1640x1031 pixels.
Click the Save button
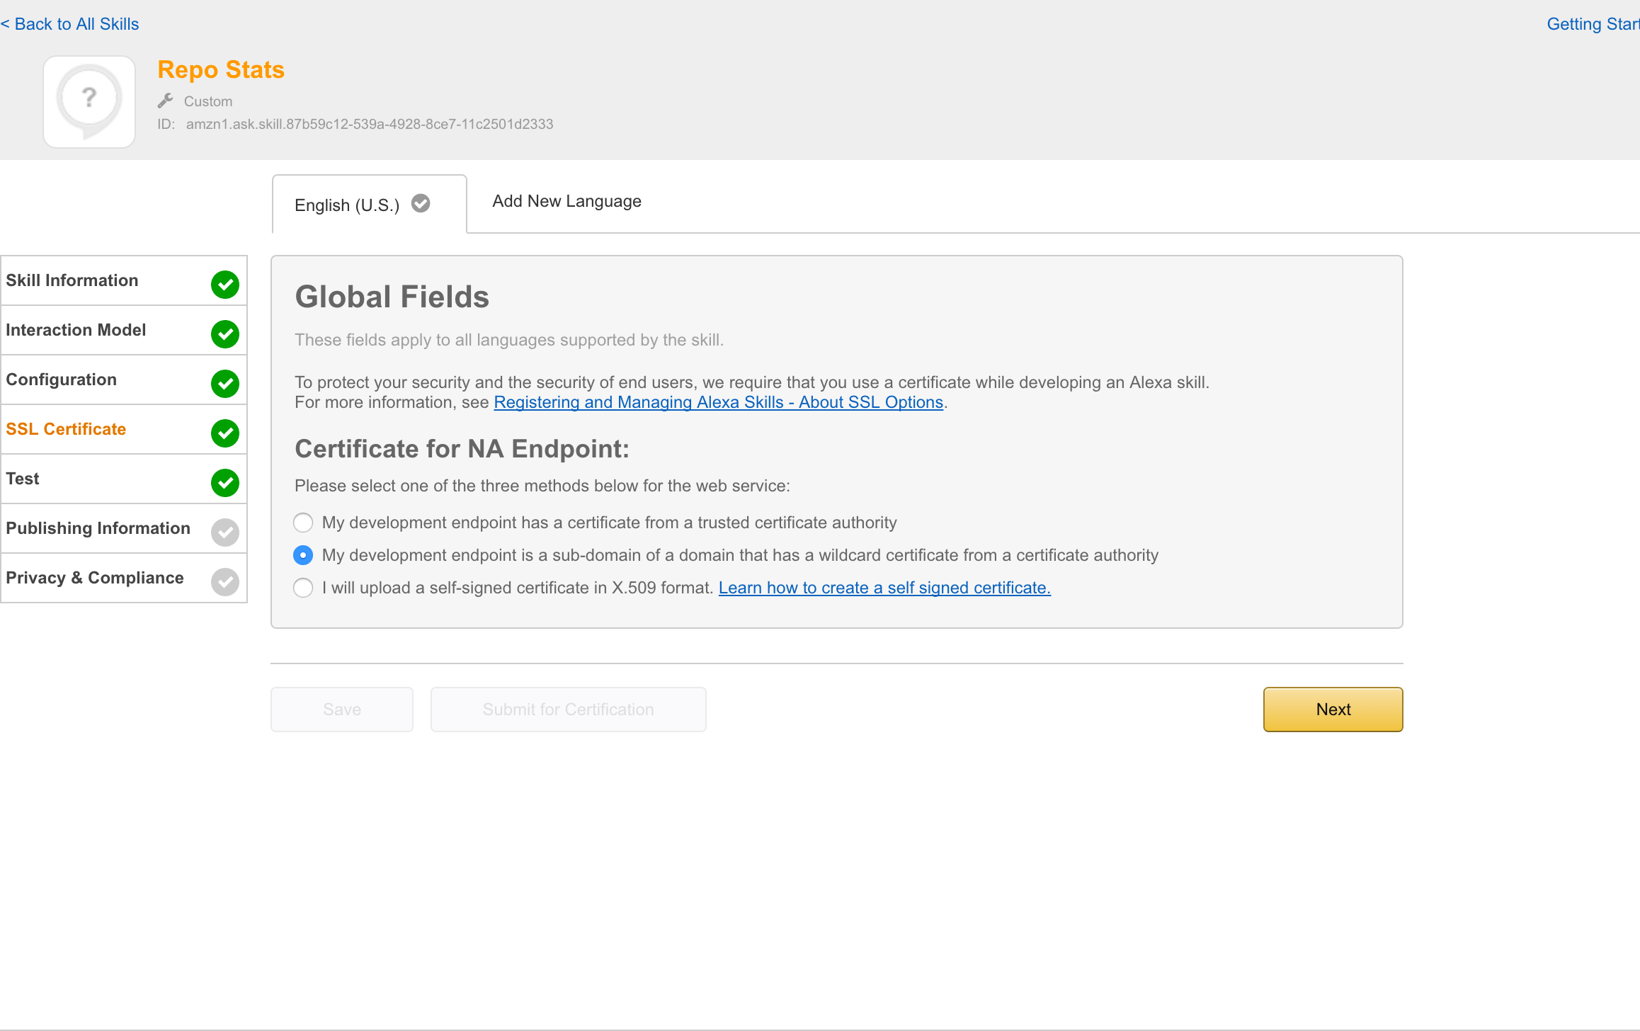[x=343, y=709]
